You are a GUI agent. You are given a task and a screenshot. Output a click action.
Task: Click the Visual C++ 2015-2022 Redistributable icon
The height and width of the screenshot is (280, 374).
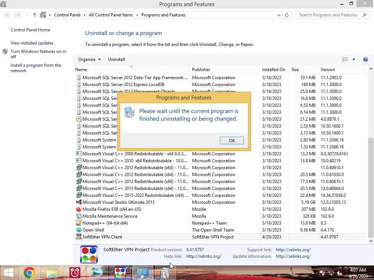pos(79,195)
